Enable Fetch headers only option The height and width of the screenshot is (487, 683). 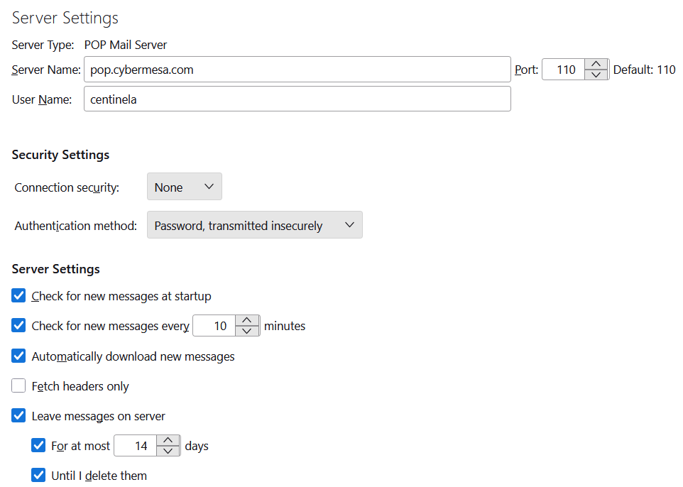(x=19, y=386)
